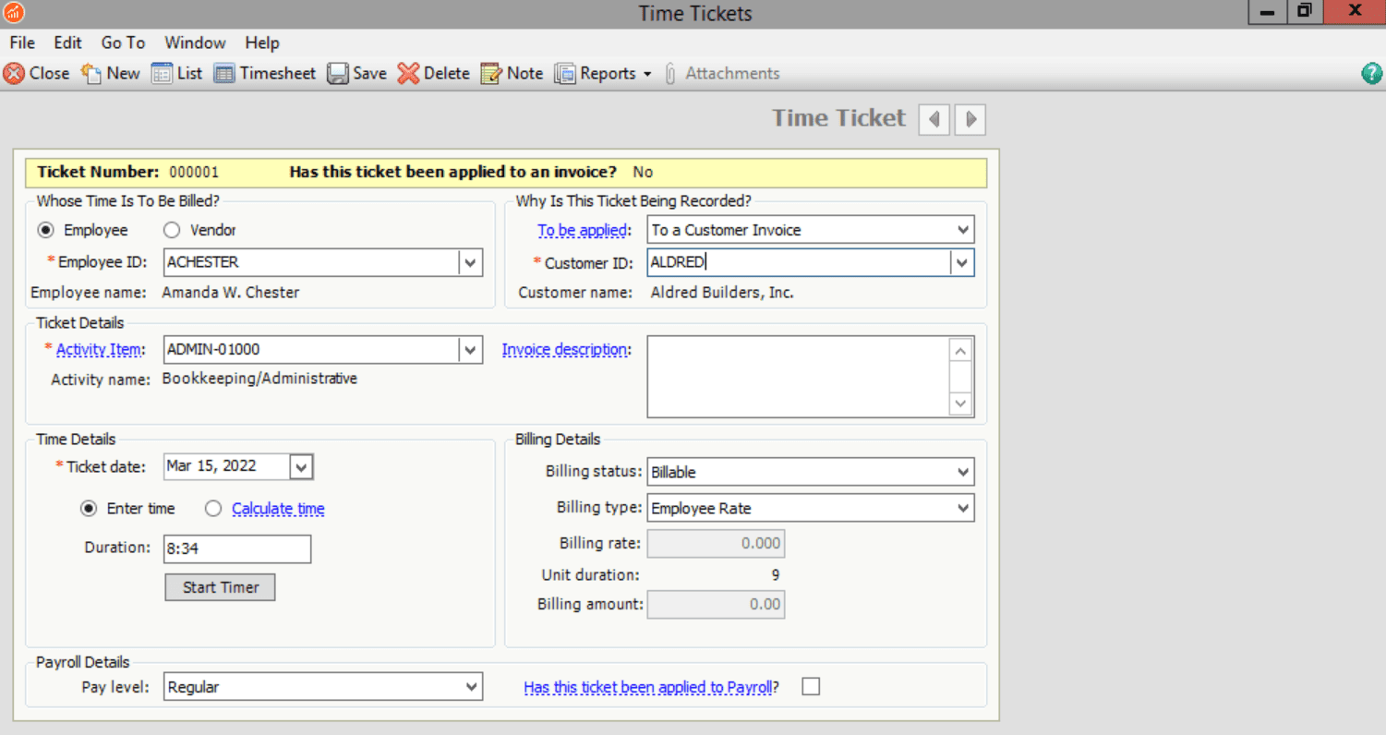Click the Calculate time link

tap(278, 508)
